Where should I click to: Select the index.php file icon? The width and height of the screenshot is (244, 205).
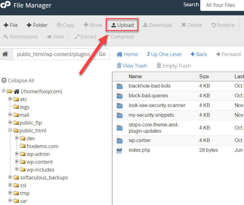tap(120, 150)
